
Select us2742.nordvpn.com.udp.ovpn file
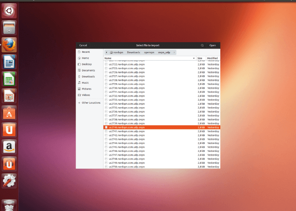pyautogui.click(x=162, y=135)
